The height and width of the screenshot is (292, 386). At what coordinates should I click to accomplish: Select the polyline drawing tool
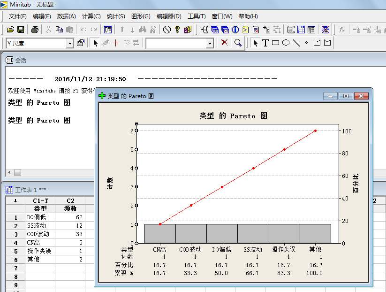[x=317, y=43]
